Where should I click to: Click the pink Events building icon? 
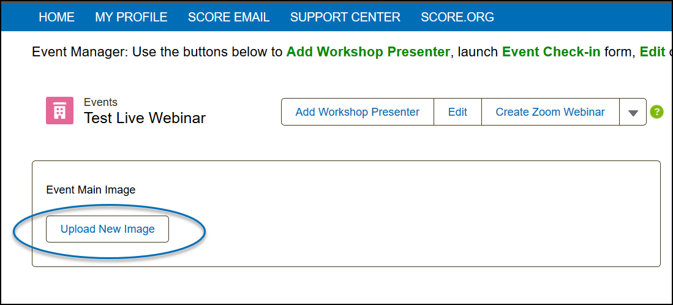(59, 111)
